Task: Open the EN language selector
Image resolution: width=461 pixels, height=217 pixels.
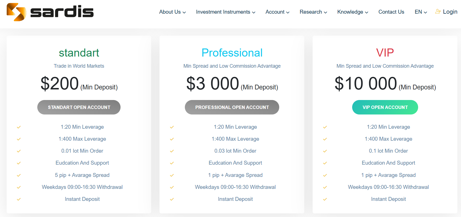Action: [x=421, y=12]
